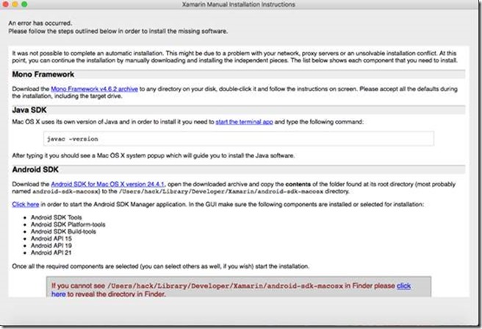
Task: Click the After typing it you should see sentence
Action: coord(153,155)
